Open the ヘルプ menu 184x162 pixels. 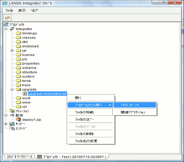(35, 11)
